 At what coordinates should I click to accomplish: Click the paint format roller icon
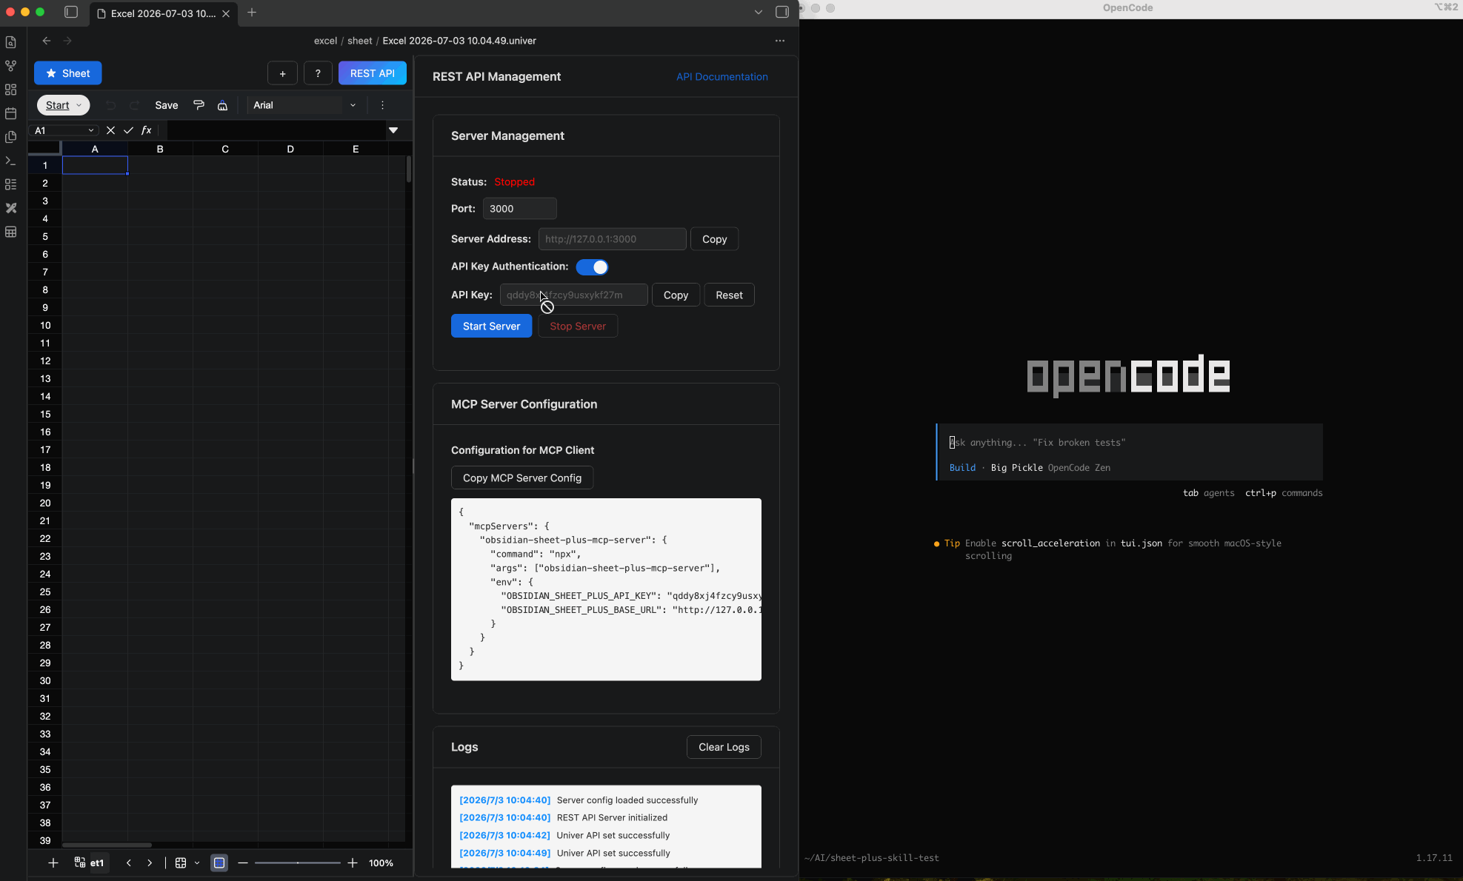(199, 105)
